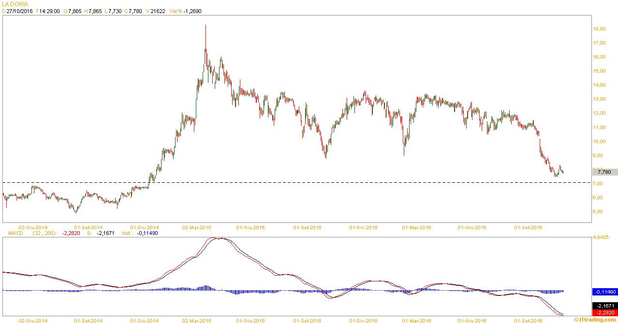Click the 4,9435 MACD scale maximum label
This screenshot has height=323, width=618.
[x=601, y=237]
